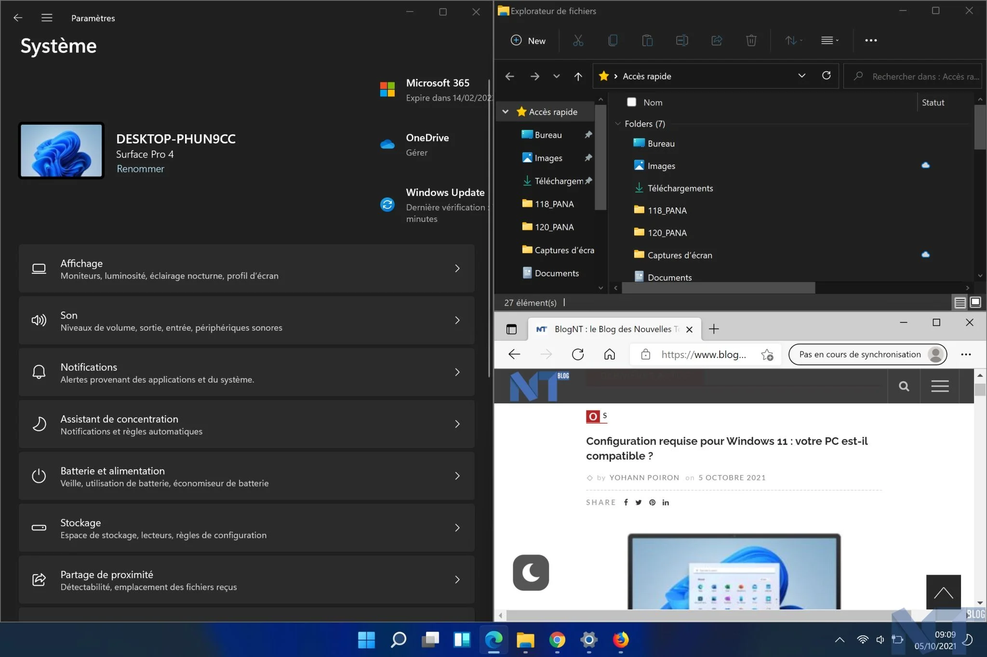Click the Refresh icon beside the Accès rapide address bar
This screenshot has width=987, height=657.
[x=826, y=76]
